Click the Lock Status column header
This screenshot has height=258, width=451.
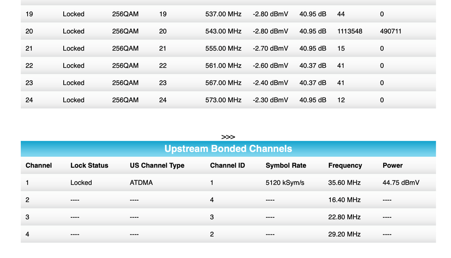(x=89, y=165)
